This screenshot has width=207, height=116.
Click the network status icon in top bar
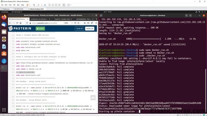pos(196,12)
